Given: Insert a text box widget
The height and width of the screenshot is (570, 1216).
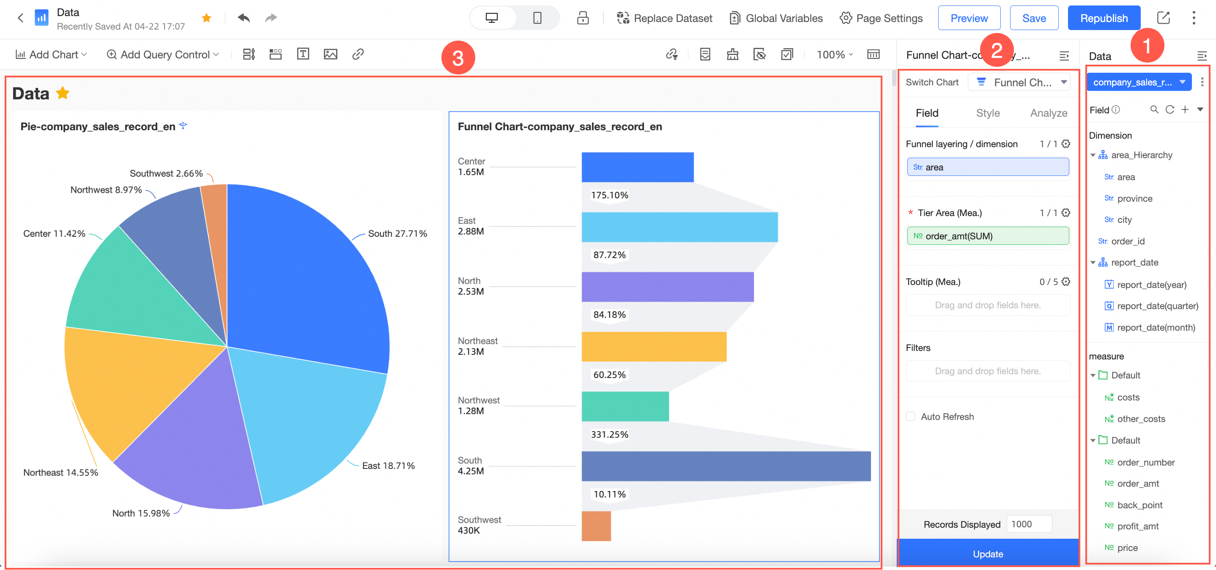Looking at the screenshot, I should (x=303, y=54).
